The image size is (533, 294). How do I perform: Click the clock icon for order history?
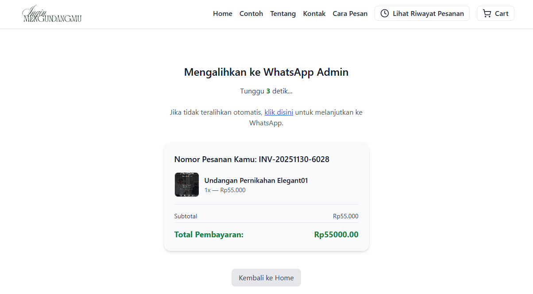pos(385,13)
